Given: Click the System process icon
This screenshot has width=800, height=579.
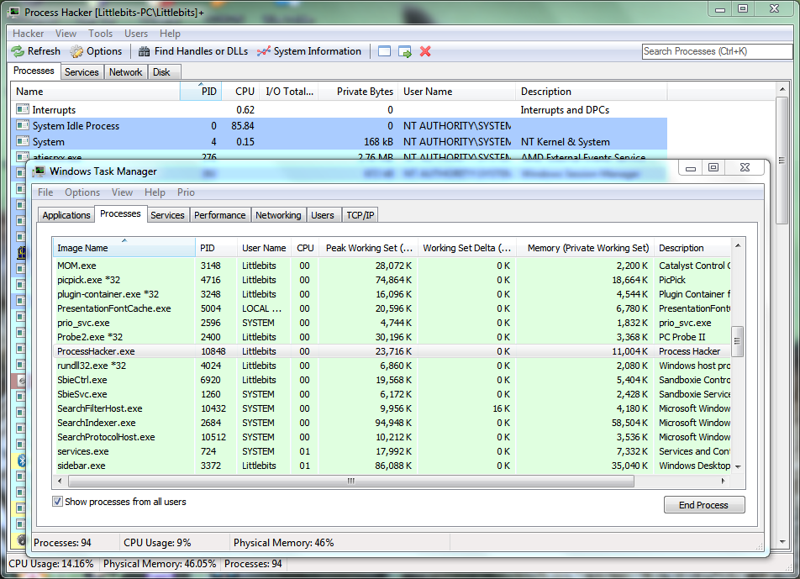Looking at the screenshot, I should click(22, 141).
